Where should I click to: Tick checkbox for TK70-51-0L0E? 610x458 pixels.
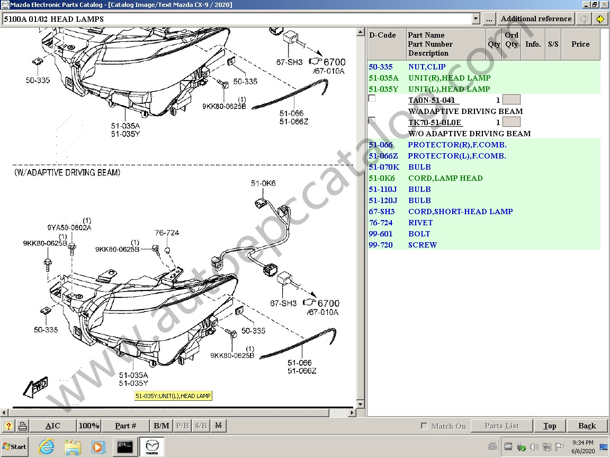coord(372,121)
